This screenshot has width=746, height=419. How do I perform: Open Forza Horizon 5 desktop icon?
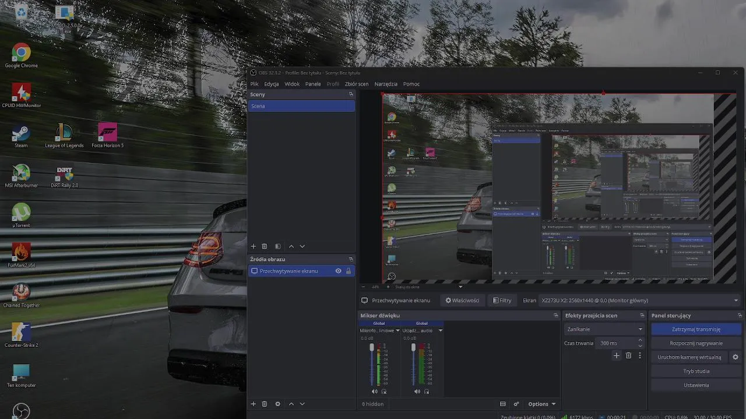(x=107, y=136)
